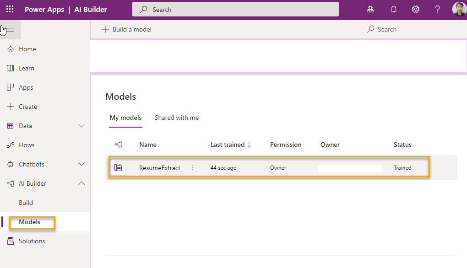This screenshot has height=268, width=467.
Task: Switch to Shared with me tab
Action: (x=177, y=118)
